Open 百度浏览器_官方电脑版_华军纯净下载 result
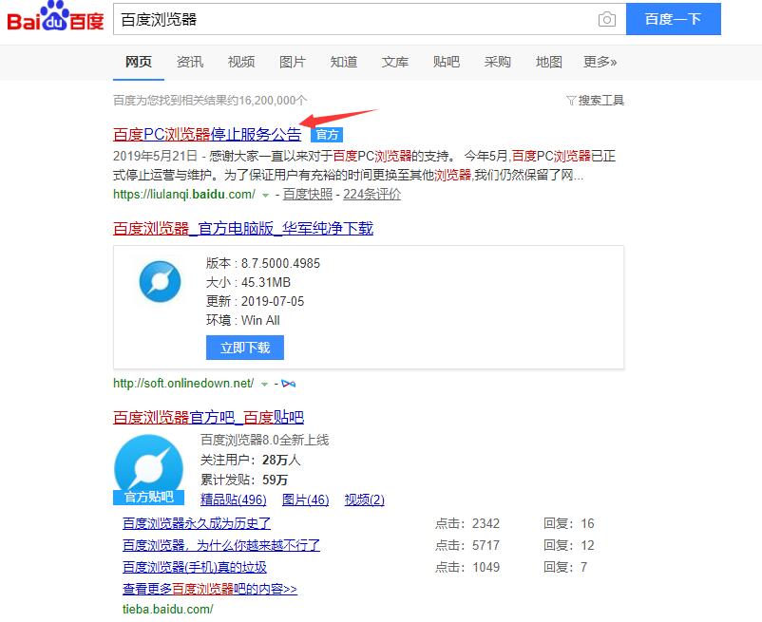The width and height of the screenshot is (762, 622). (x=243, y=228)
